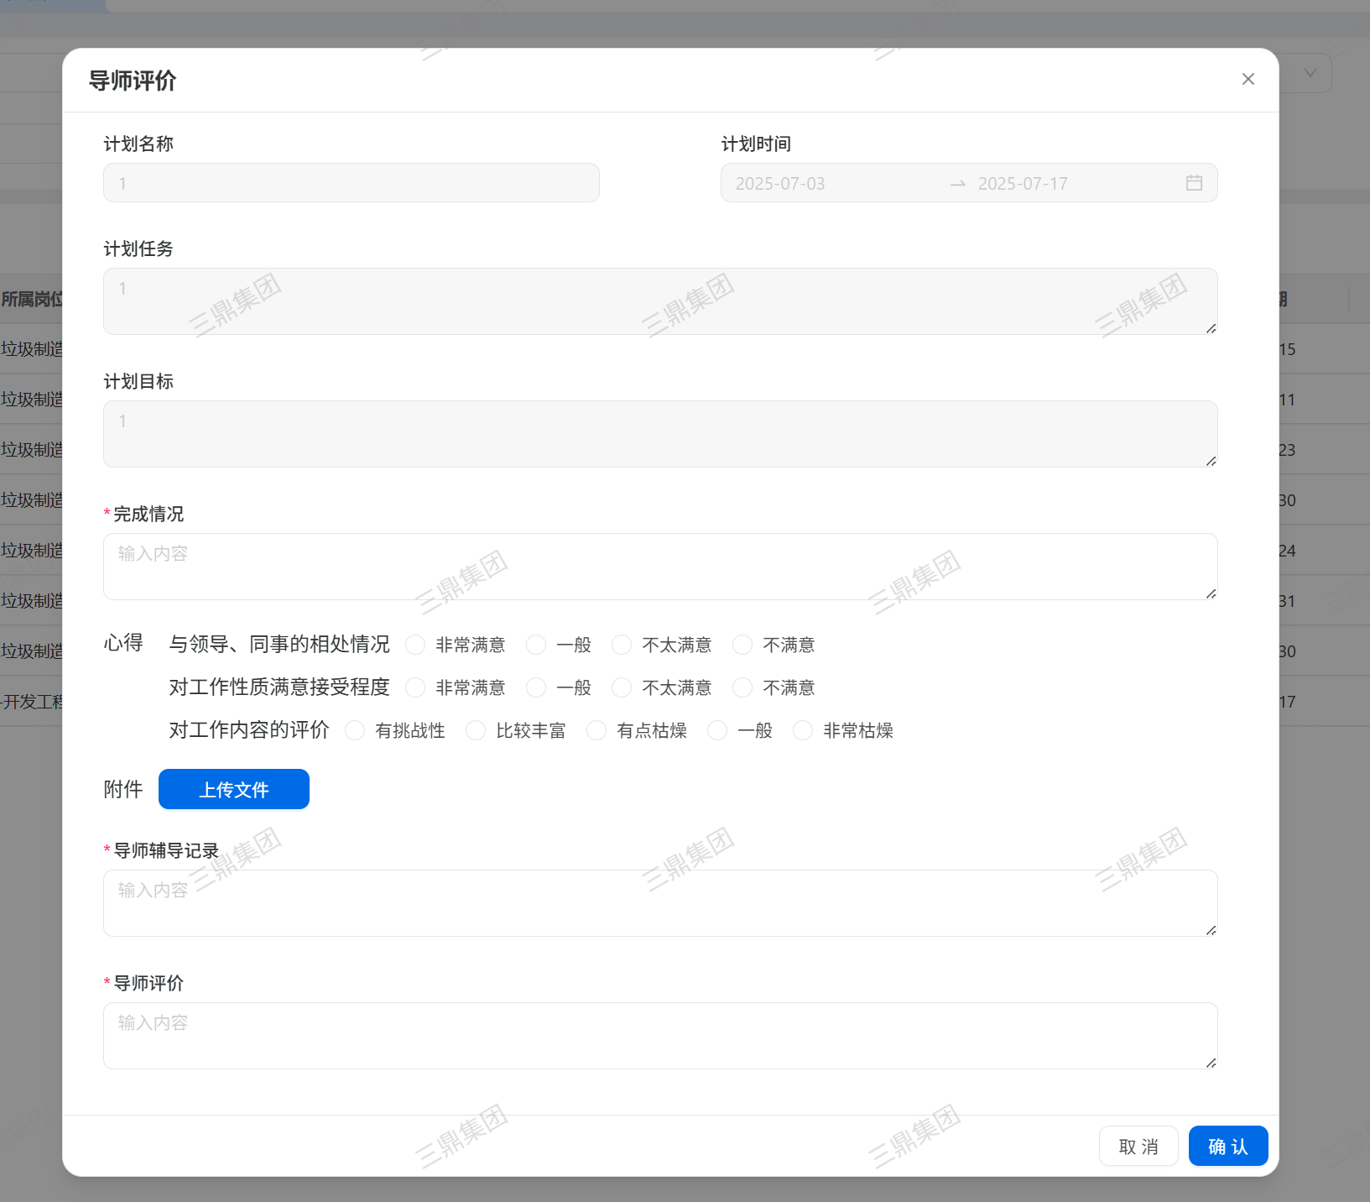1370x1202 pixels.
Task: Click the resize handle of 导师评价 textarea
Action: point(1211,1063)
